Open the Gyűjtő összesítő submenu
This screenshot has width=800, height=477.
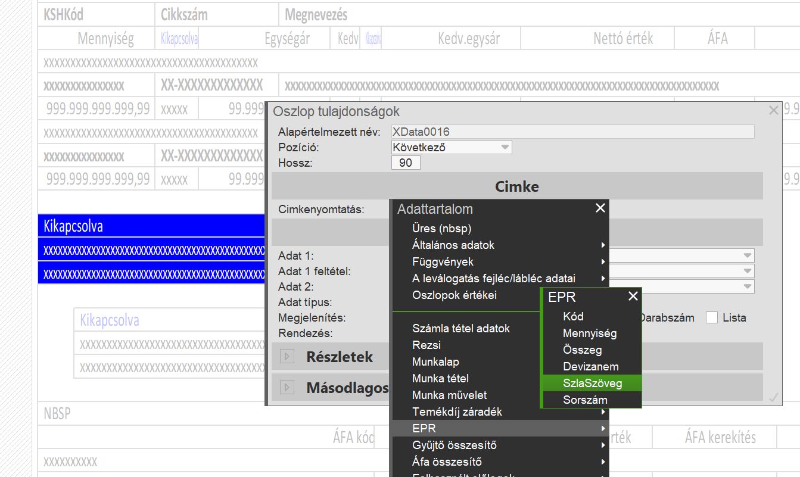(x=500, y=445)
